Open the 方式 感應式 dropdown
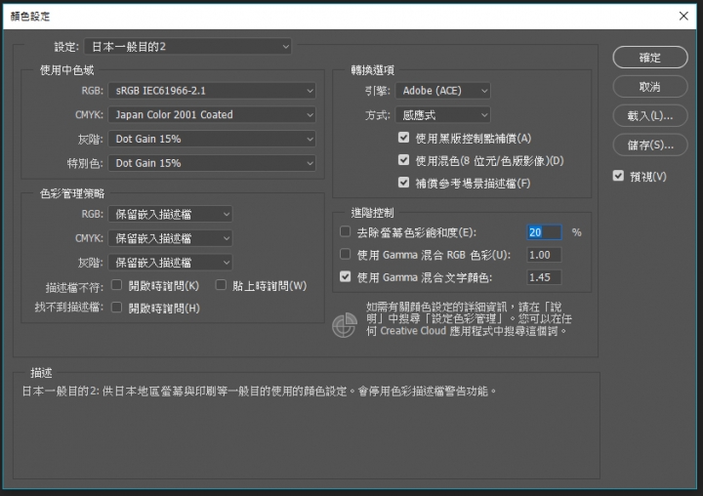The width and height of the screenshot is (703, 496). 442,115
